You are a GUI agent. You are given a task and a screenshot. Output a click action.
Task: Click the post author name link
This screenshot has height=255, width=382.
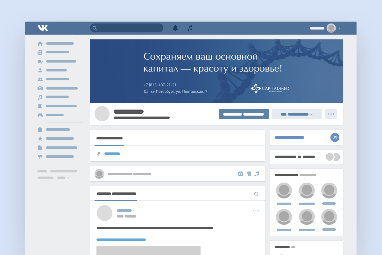(x=124, y=211)
